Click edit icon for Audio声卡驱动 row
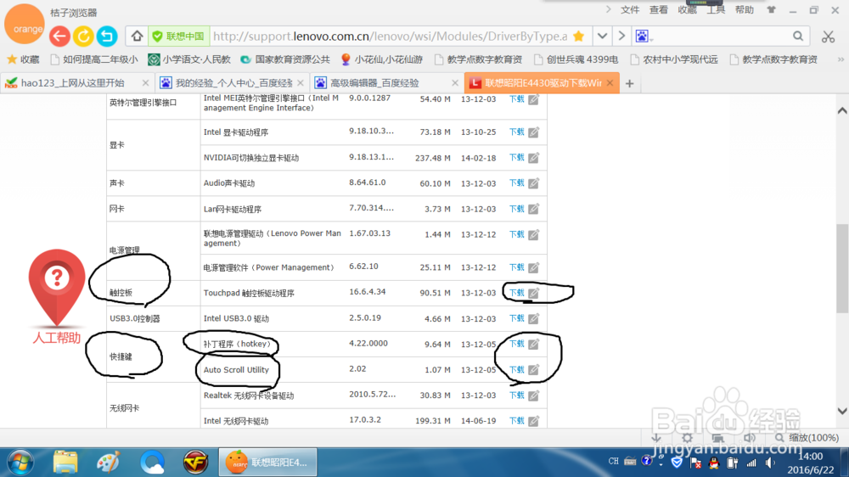The height and width of the screenshot is (477, 849). pyautogui.click(x=534, y=183)
